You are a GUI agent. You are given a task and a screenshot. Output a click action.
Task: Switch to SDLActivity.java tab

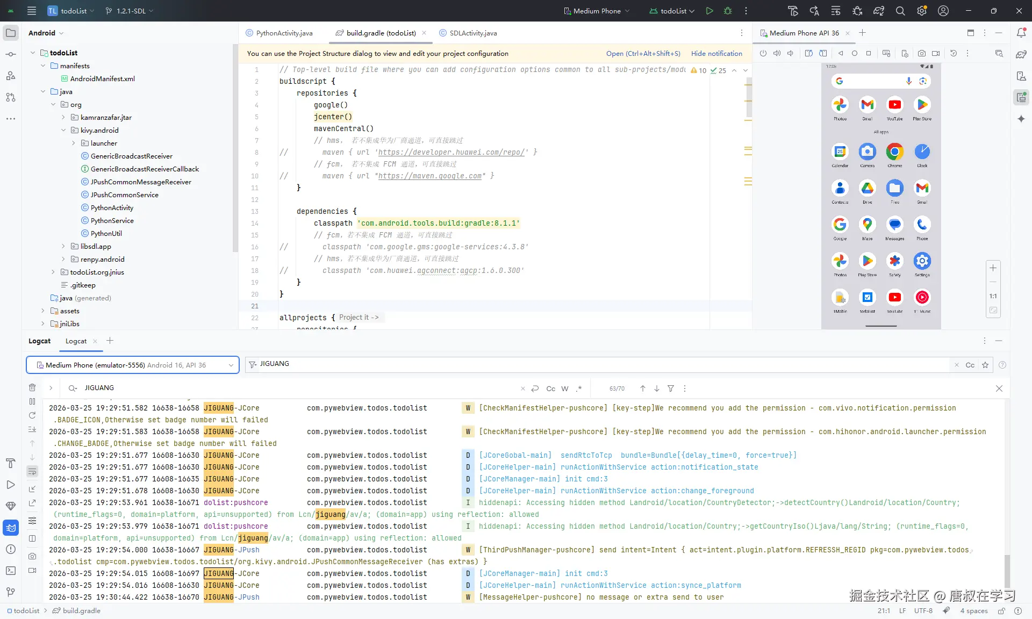tap(472, 33)
